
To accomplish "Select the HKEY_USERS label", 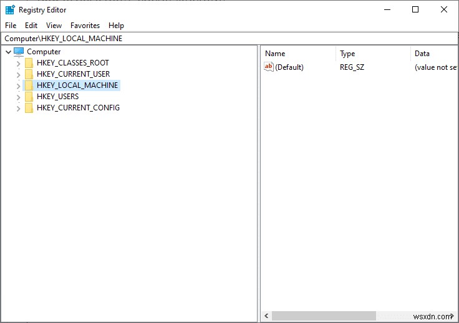I will tap(57, 97).
